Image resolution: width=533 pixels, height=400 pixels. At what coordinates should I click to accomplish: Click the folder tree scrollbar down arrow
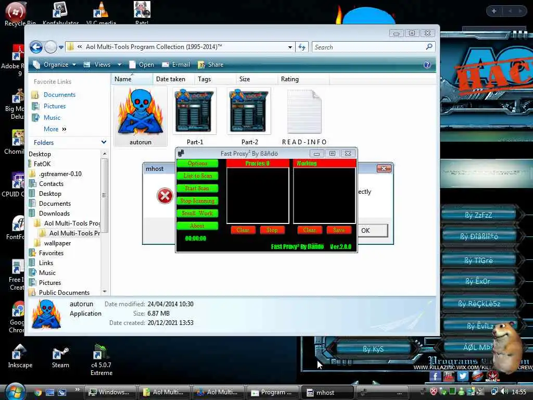click(105, 292)
